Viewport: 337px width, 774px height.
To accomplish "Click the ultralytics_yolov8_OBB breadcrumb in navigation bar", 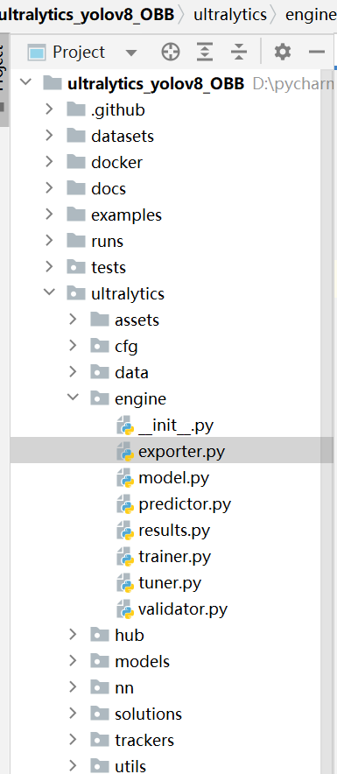I will click(88, 14).
